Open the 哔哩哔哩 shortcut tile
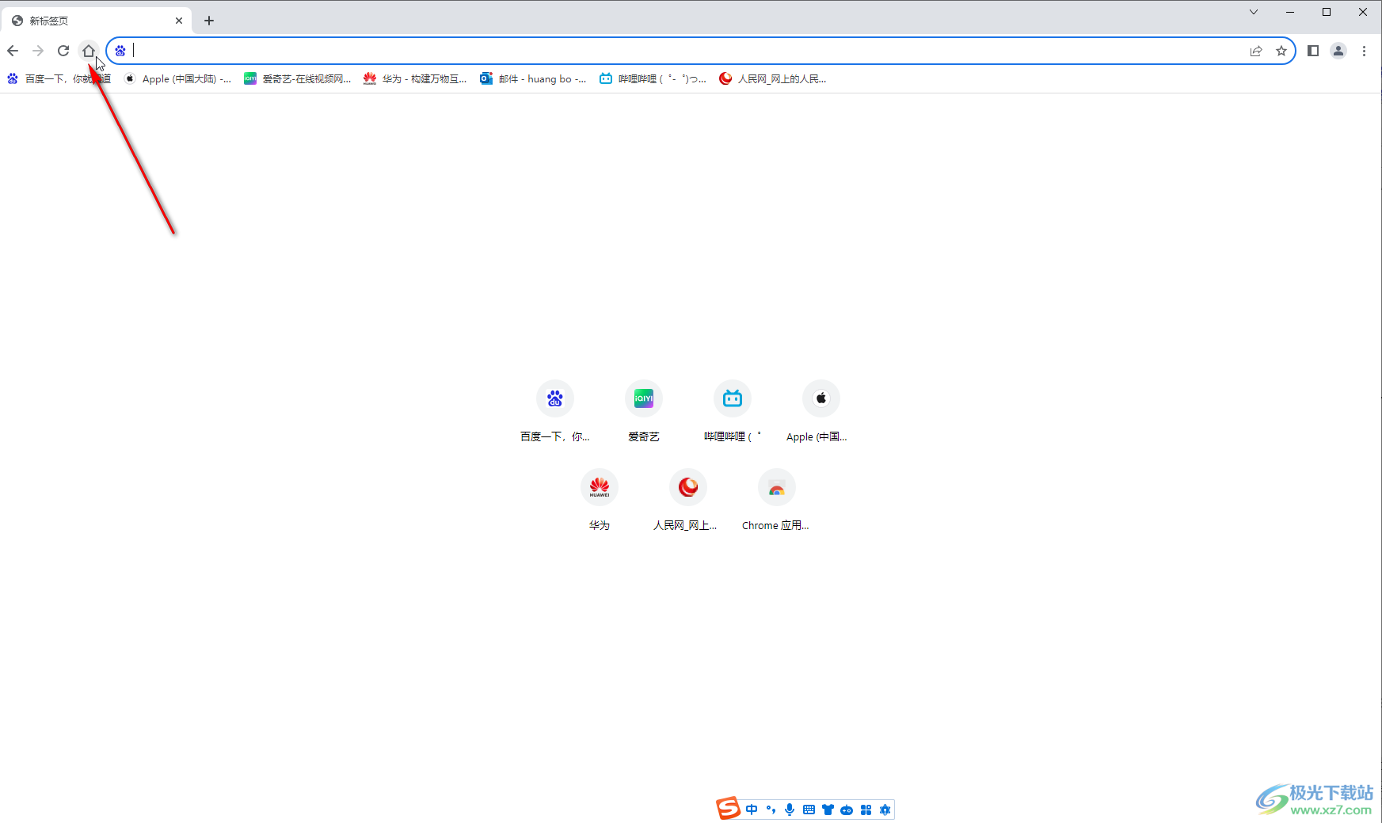Image resolution: width=1382 pixels, height=823 pixels. pos(733,412)
